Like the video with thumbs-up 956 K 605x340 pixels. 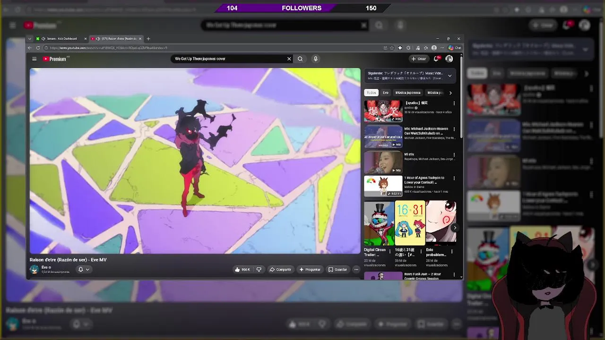pos(242,270)
